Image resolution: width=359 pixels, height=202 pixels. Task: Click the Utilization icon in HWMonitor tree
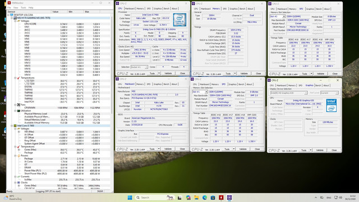[x=19, y=111]
